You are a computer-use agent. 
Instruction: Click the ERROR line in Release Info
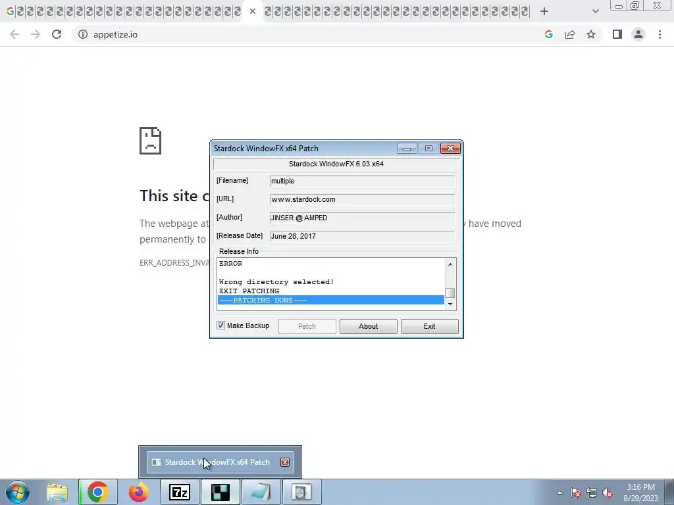point(231,263)
